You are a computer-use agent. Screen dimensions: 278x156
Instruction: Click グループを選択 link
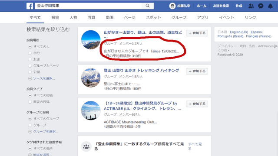46,131
